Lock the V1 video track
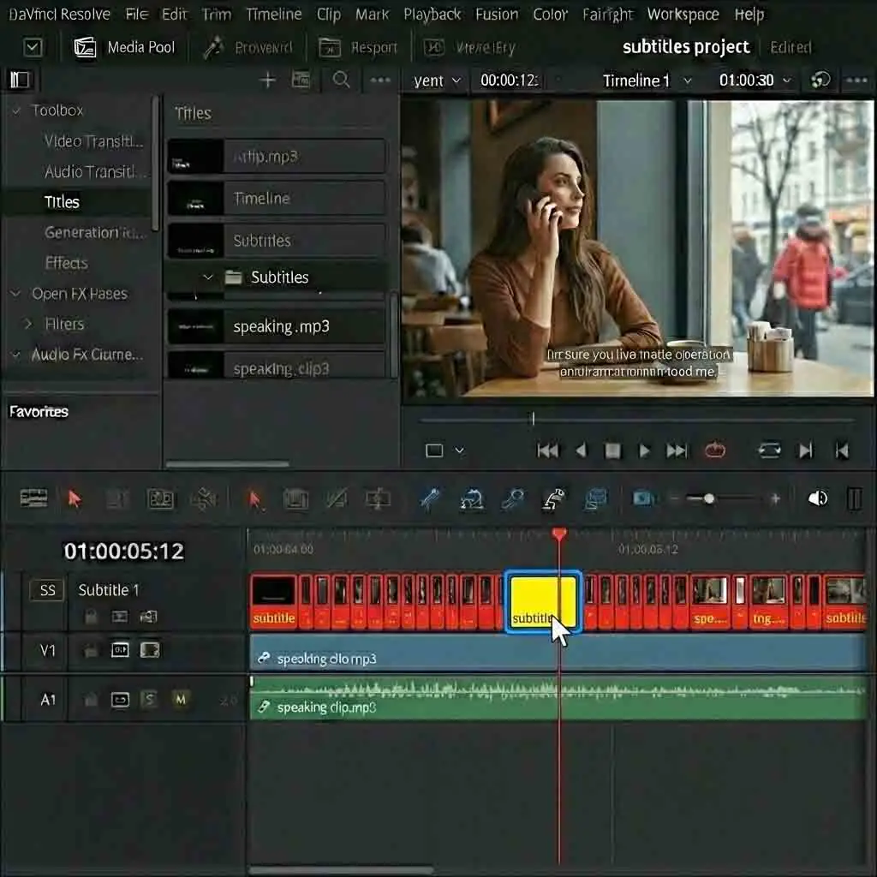The width and height of the screenshot is (877, 877). point(90,650)
